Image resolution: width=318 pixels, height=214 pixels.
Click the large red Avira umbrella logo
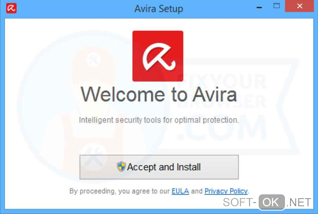click(x=158, y=56)
